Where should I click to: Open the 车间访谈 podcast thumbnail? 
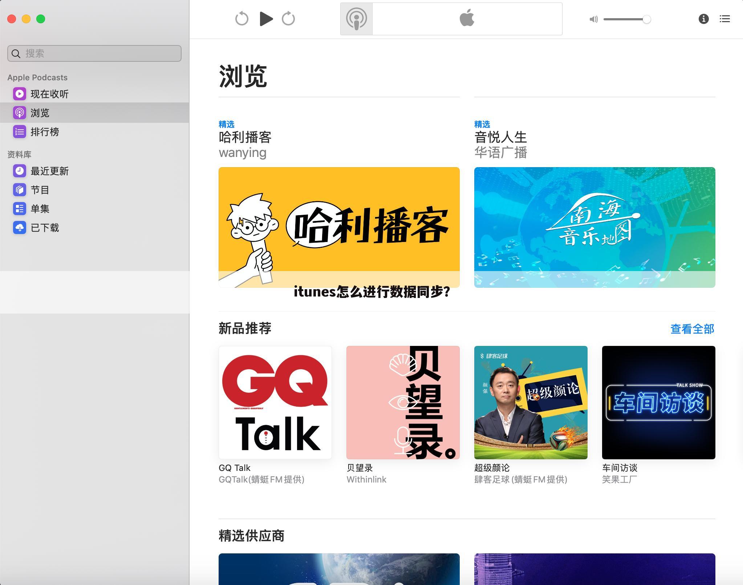tap(658, 402)
